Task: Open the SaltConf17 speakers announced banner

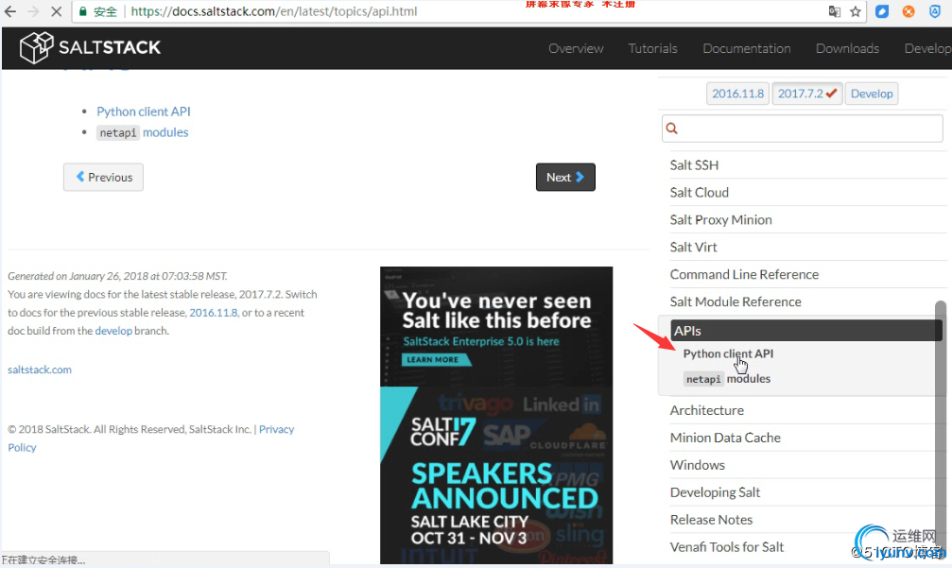Action: (x=496, y=476)
